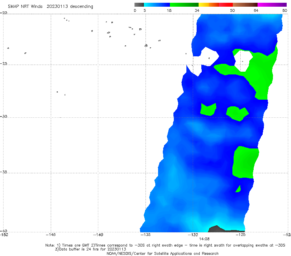Click the brown 50-64 colorbar segment
291x256 pixels.
point(245,5)
